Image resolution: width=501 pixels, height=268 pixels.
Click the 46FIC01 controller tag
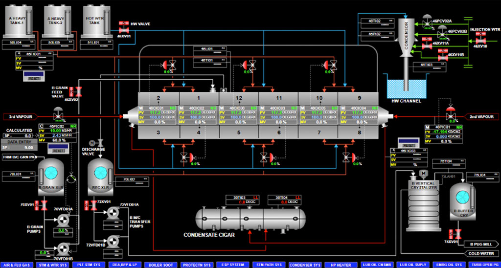(x=33, y=54)
